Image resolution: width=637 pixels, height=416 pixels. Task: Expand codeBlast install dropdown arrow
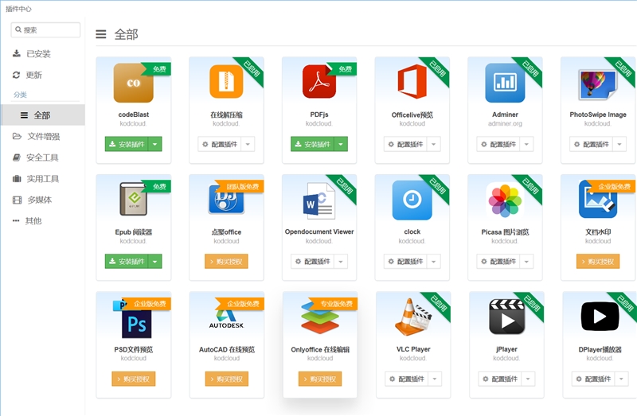pos(155,144)
